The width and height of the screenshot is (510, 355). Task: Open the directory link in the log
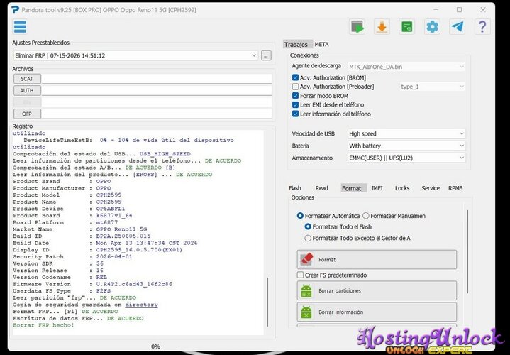pyautogui.click(x=141, y=305)
